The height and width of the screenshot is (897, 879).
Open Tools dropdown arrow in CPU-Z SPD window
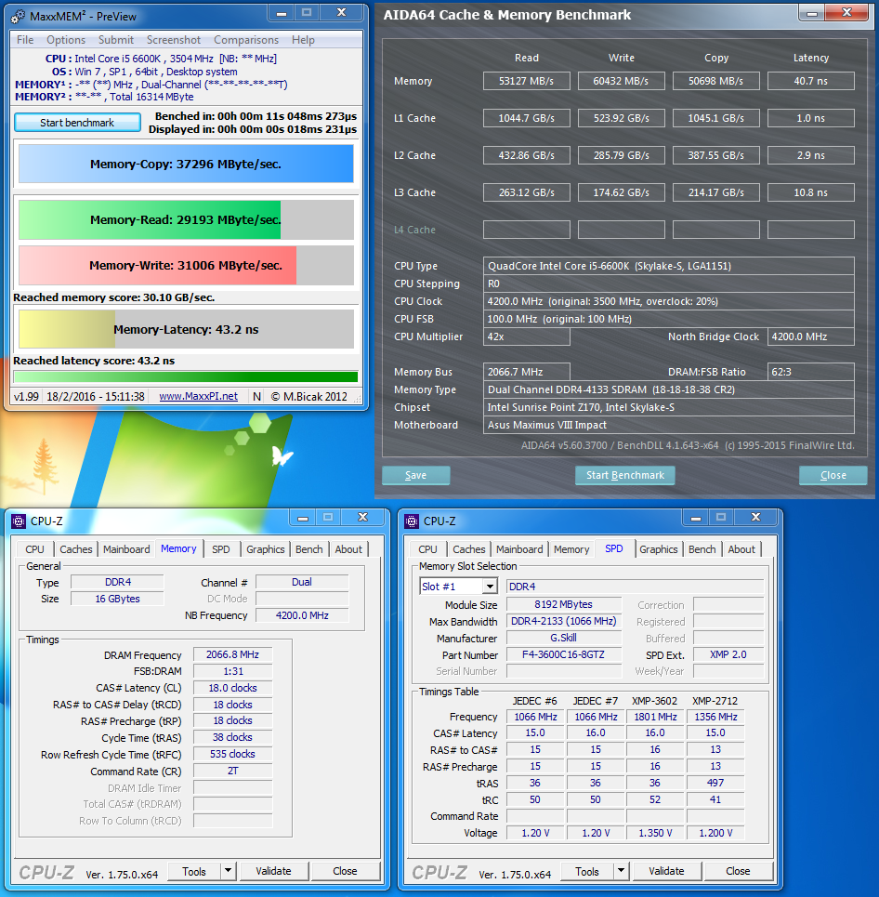pyautogui.click(x=621, y=871)
